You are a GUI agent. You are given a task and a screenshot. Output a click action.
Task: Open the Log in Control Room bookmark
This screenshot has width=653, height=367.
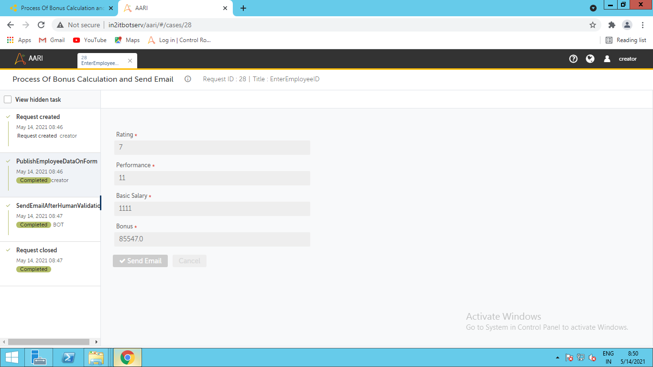coord(179,40)
